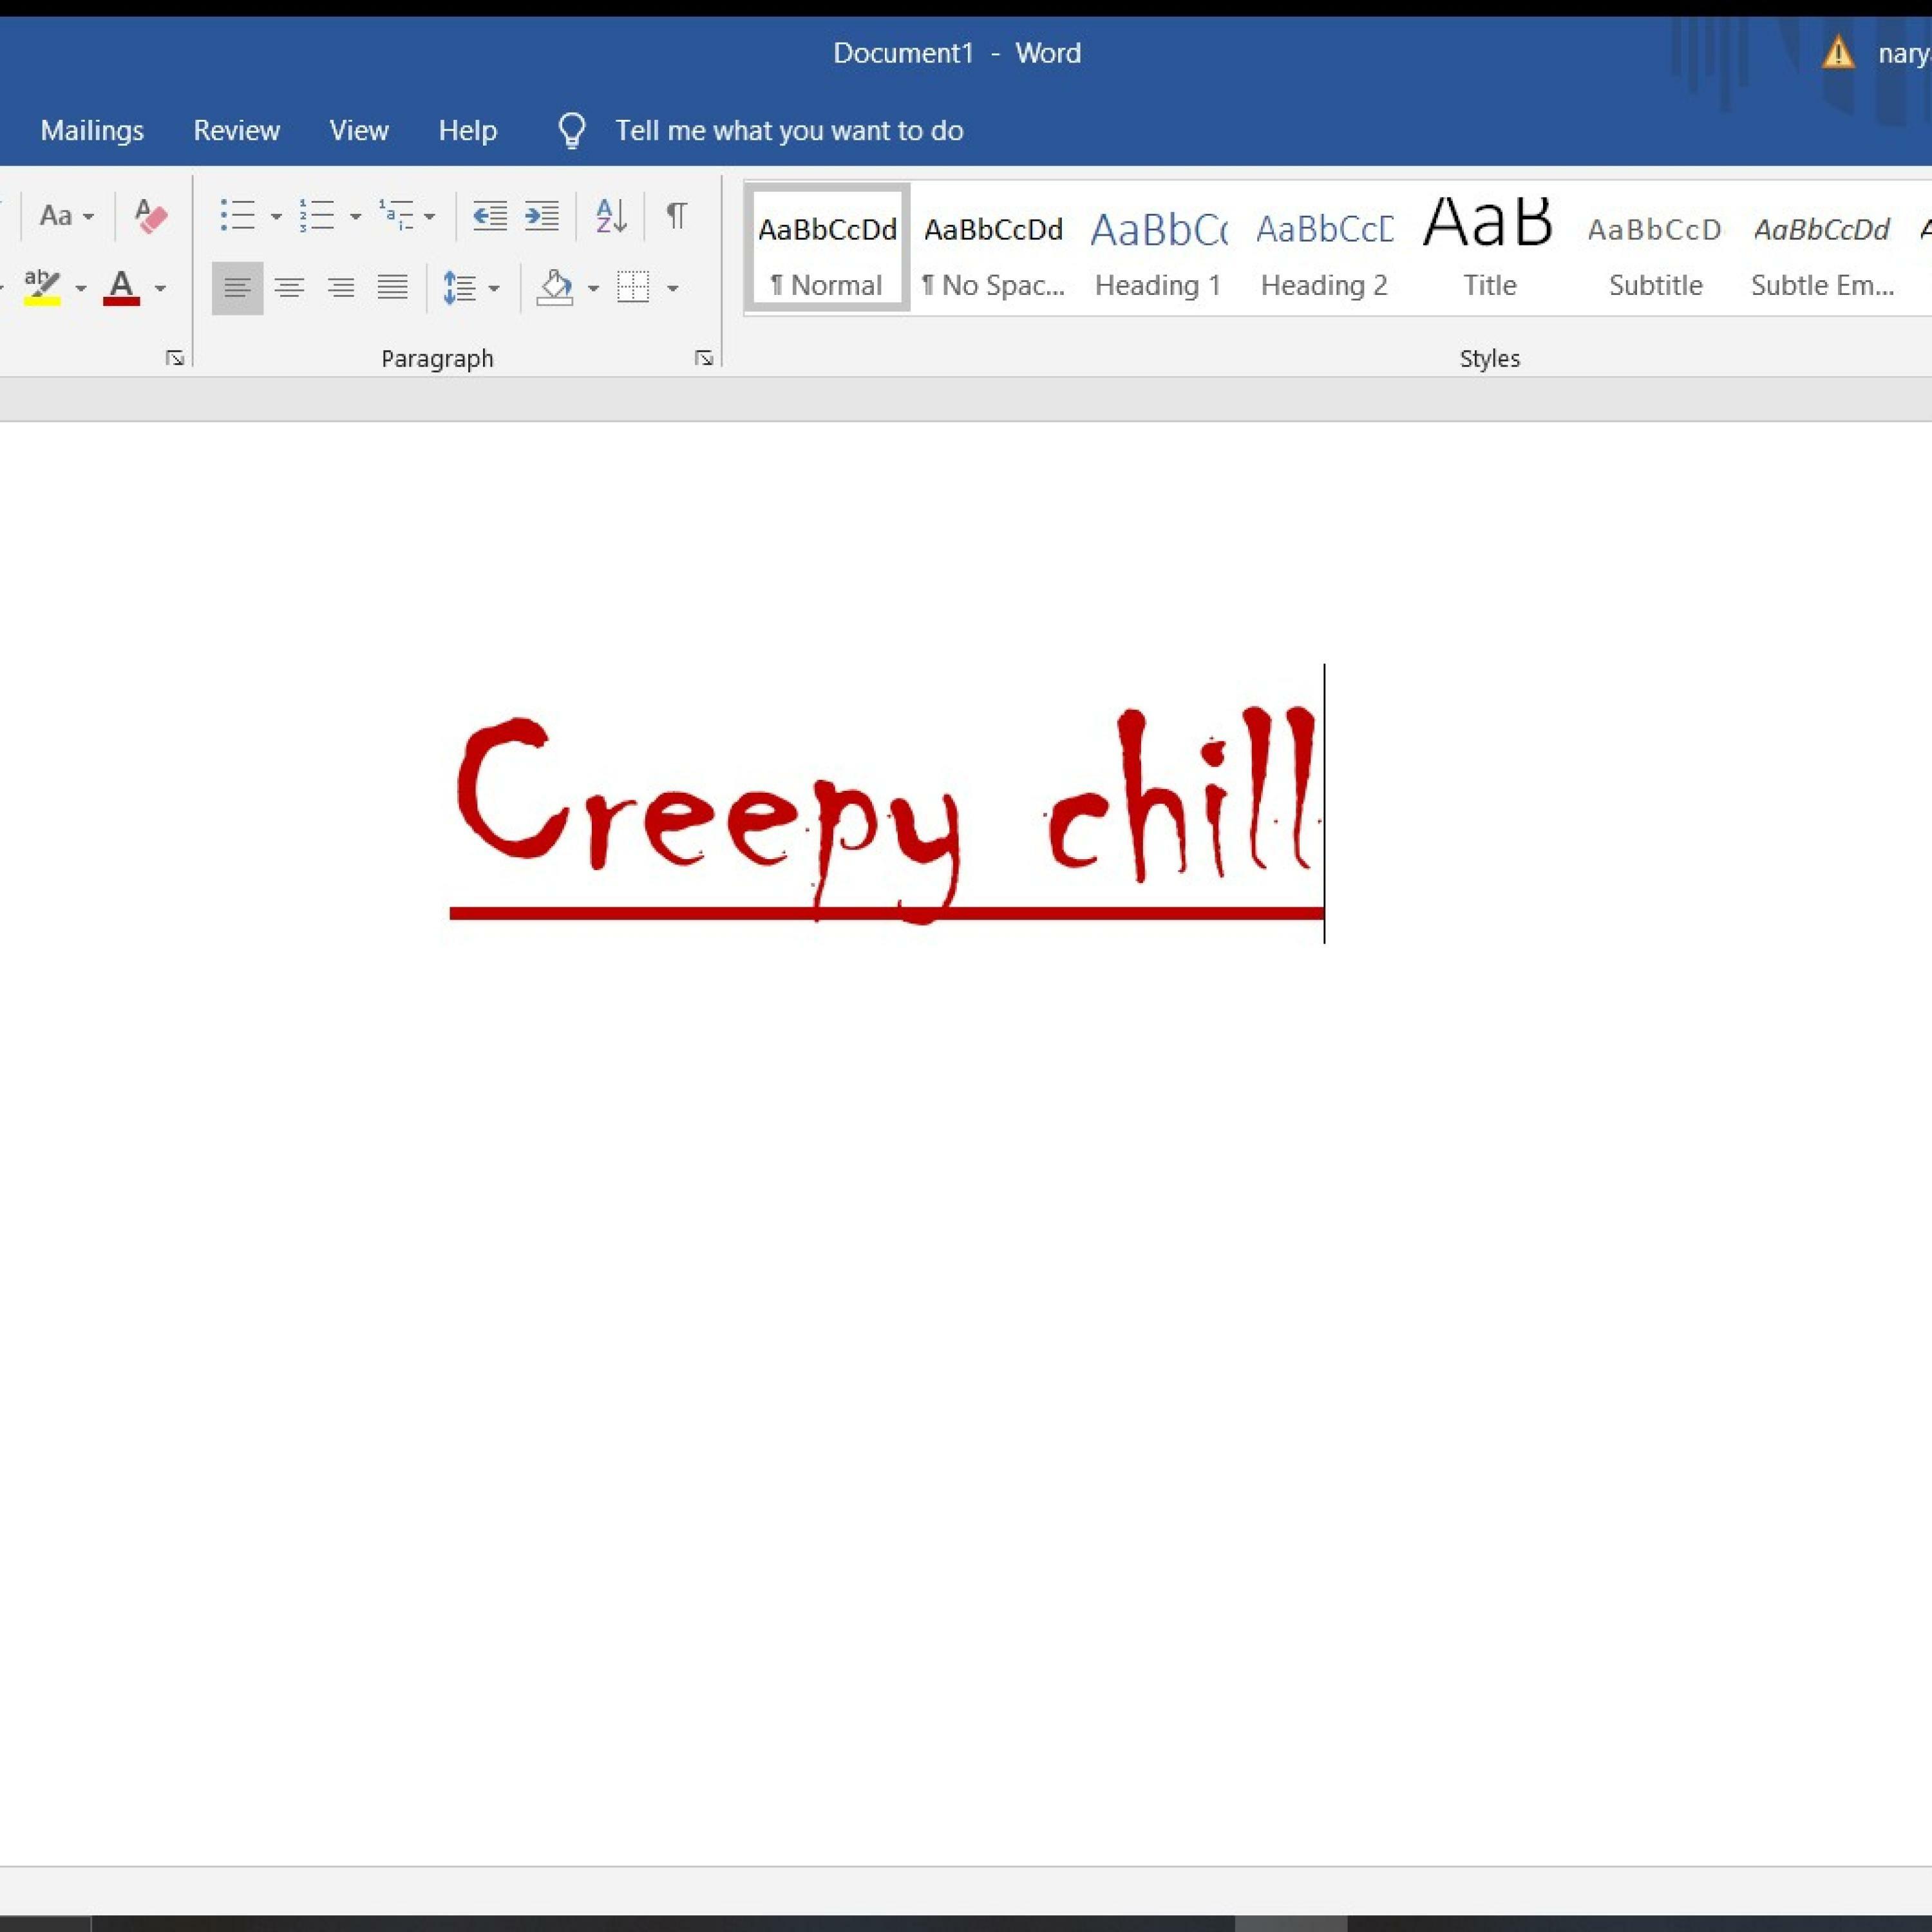Open the line spacing dropdown arrow
Screen dimensions: 1932x1932
494,289
